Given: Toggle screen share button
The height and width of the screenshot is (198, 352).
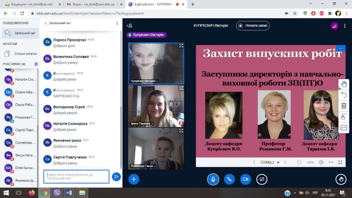Looking at the screenshot, I should [262, 179].
